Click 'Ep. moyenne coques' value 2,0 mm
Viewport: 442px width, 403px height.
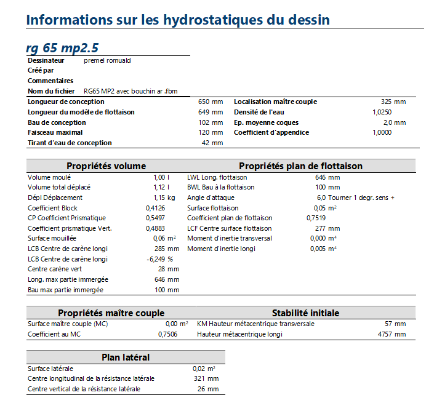click(x=395, y=122)
